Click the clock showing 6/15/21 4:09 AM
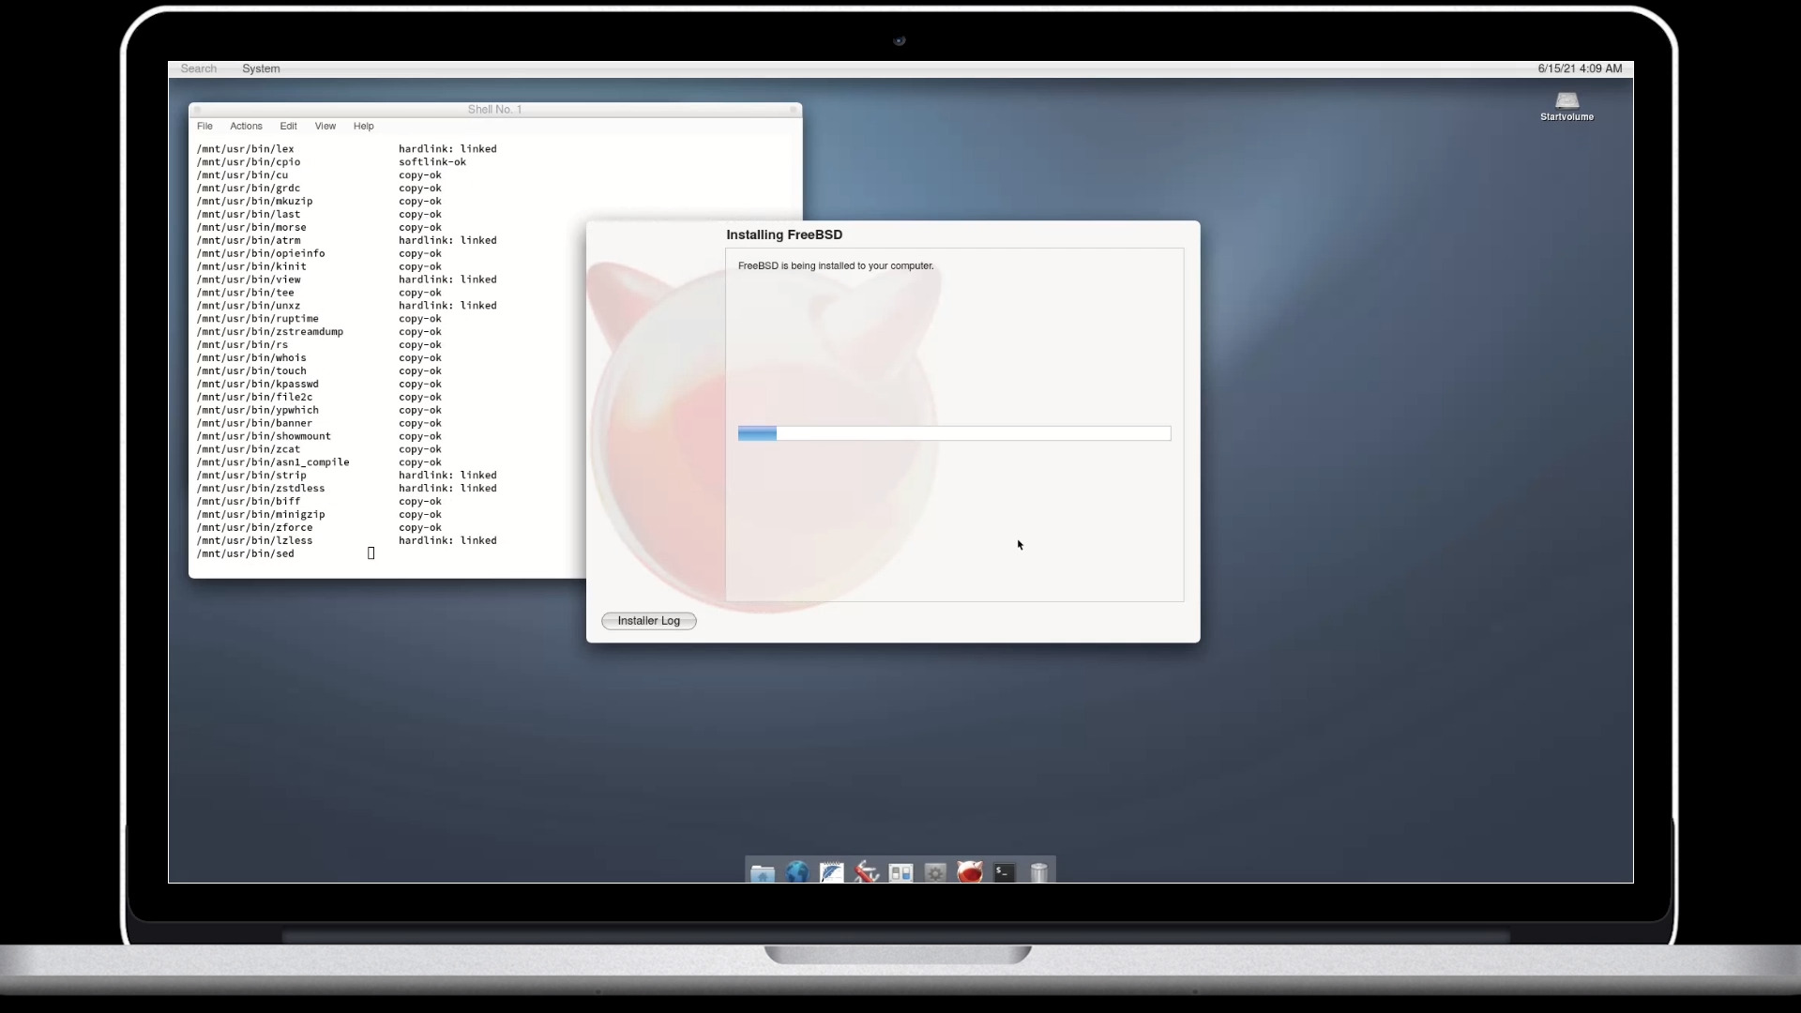Screen dimensions: 1801x1013 point(1581,68)
